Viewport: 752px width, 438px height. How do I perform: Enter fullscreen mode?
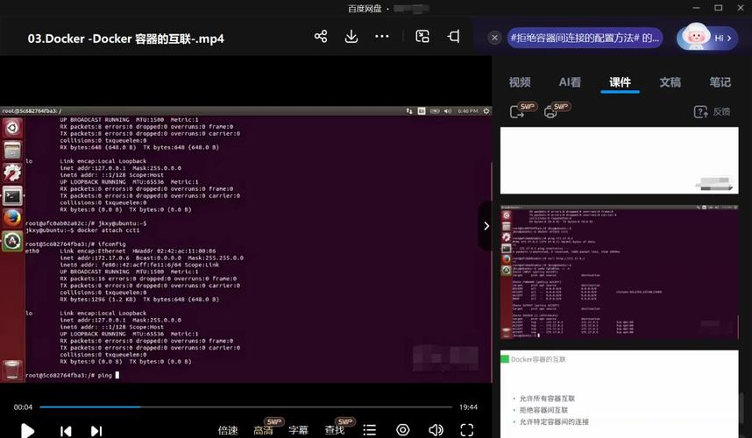[466, 430]
